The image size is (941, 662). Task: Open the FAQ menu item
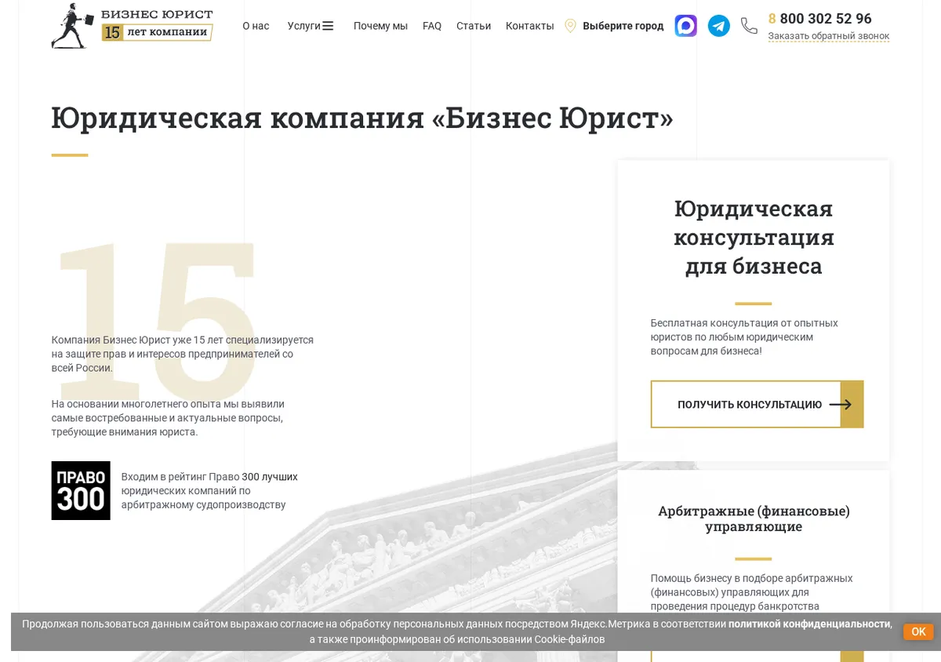432,26
